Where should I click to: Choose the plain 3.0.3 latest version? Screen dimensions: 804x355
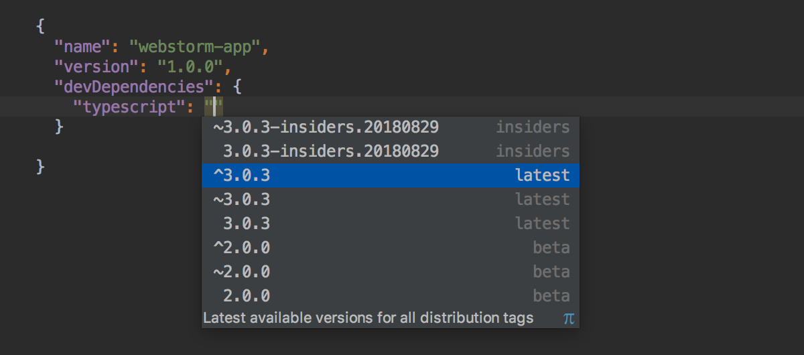391,224
